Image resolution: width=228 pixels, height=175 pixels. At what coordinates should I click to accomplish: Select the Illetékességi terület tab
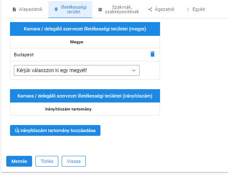[x=70, y=10]
